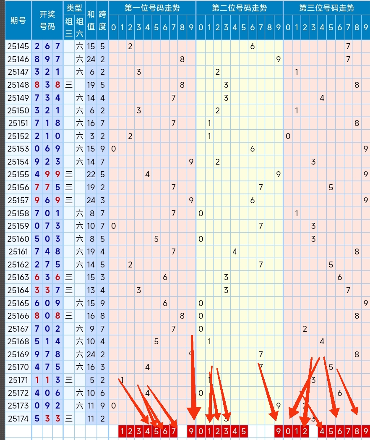Click first-position trend 0 in row 25153
370x440 pixels.
(113, 149)
